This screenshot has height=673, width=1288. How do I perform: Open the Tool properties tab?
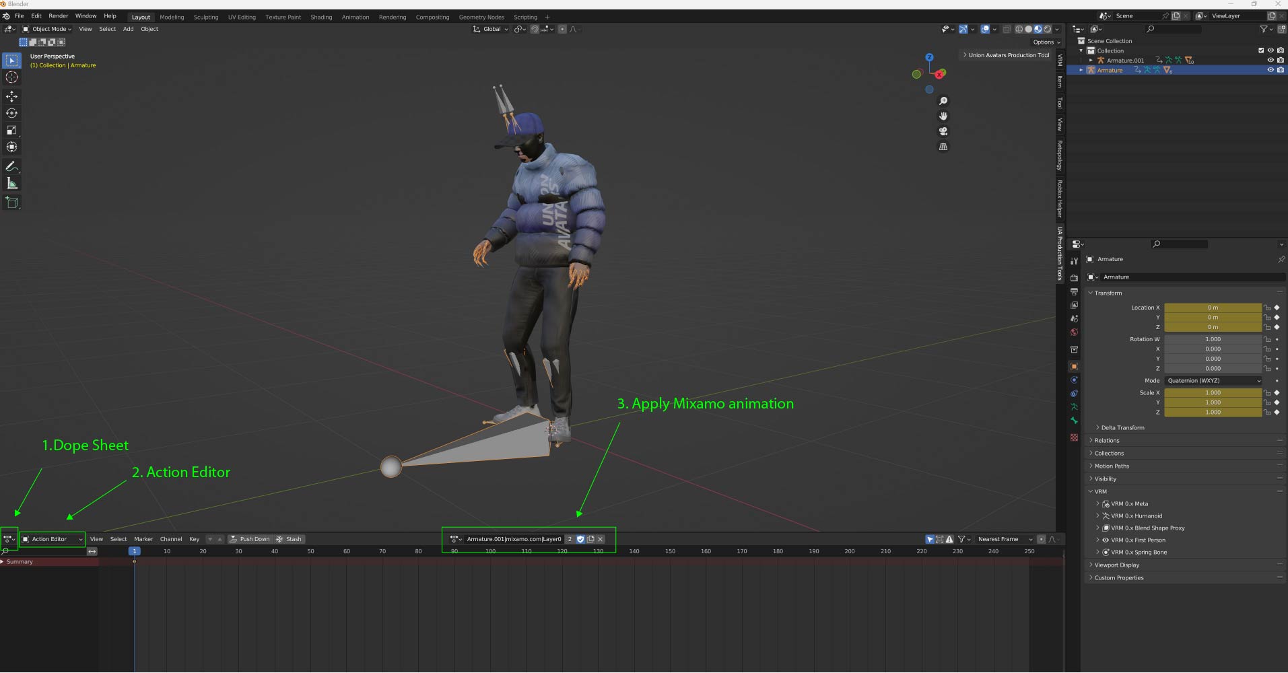pos(1074,260)
